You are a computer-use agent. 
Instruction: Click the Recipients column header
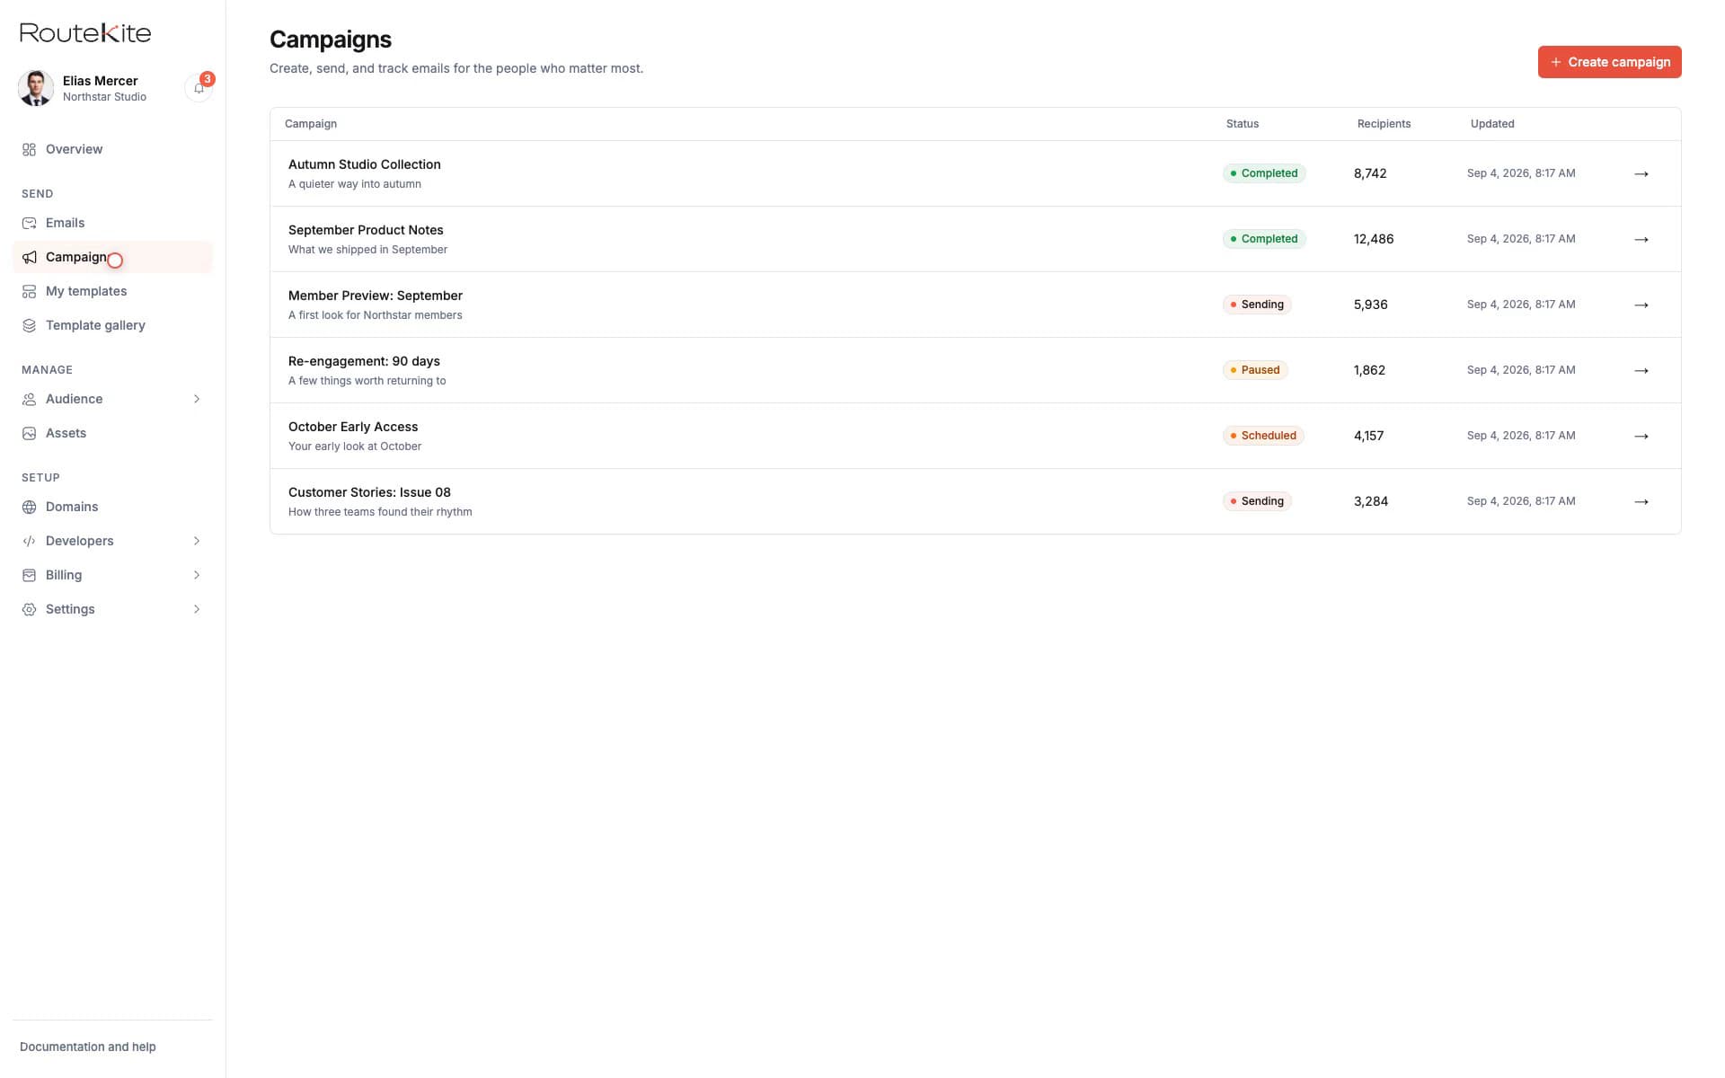click(1384, 124)
